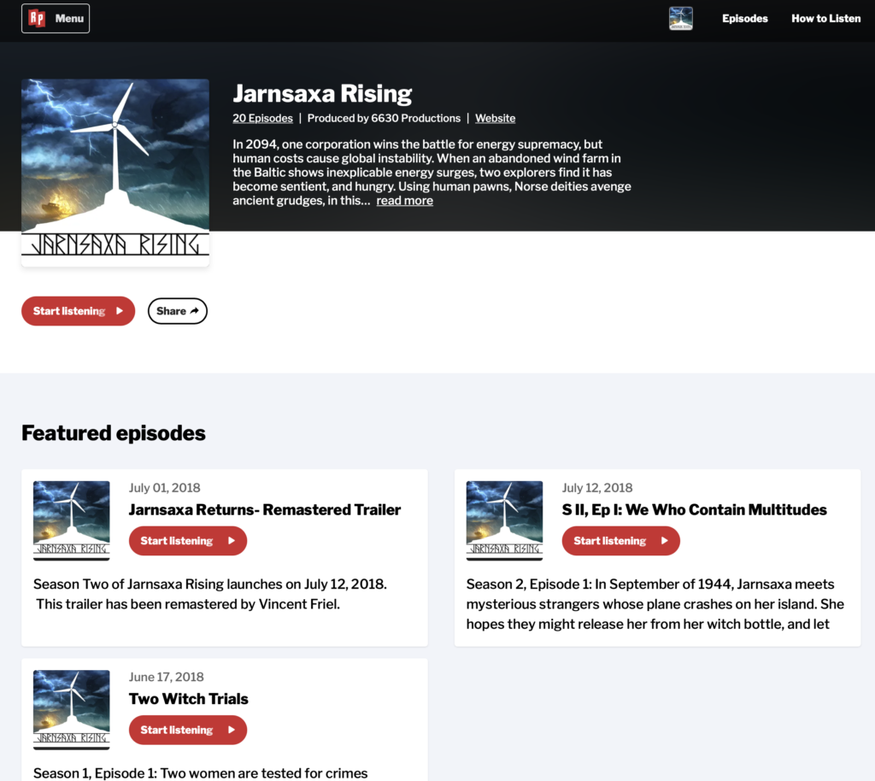Open the Two Witch Trials episode title
The height and width of the screenshot is (781, 875).
point(188,699)
